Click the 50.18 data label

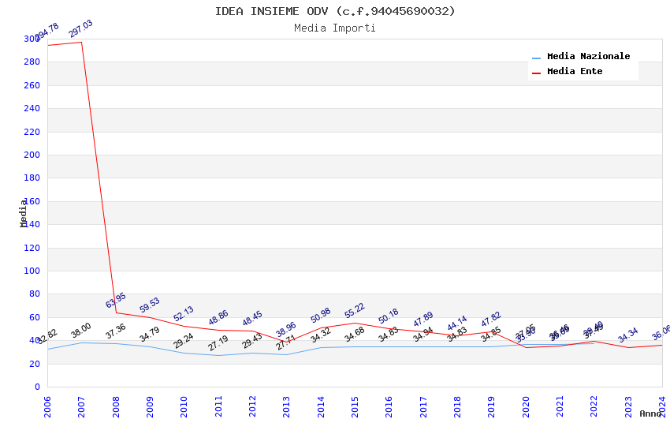coord(389,316)
